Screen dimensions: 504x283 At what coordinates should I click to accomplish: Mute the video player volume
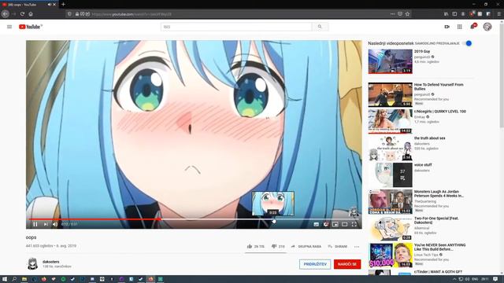click(x=55, y=224)
